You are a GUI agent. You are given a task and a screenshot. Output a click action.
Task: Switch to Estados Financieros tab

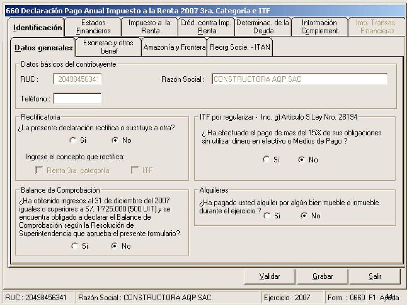tap(93, 27)
